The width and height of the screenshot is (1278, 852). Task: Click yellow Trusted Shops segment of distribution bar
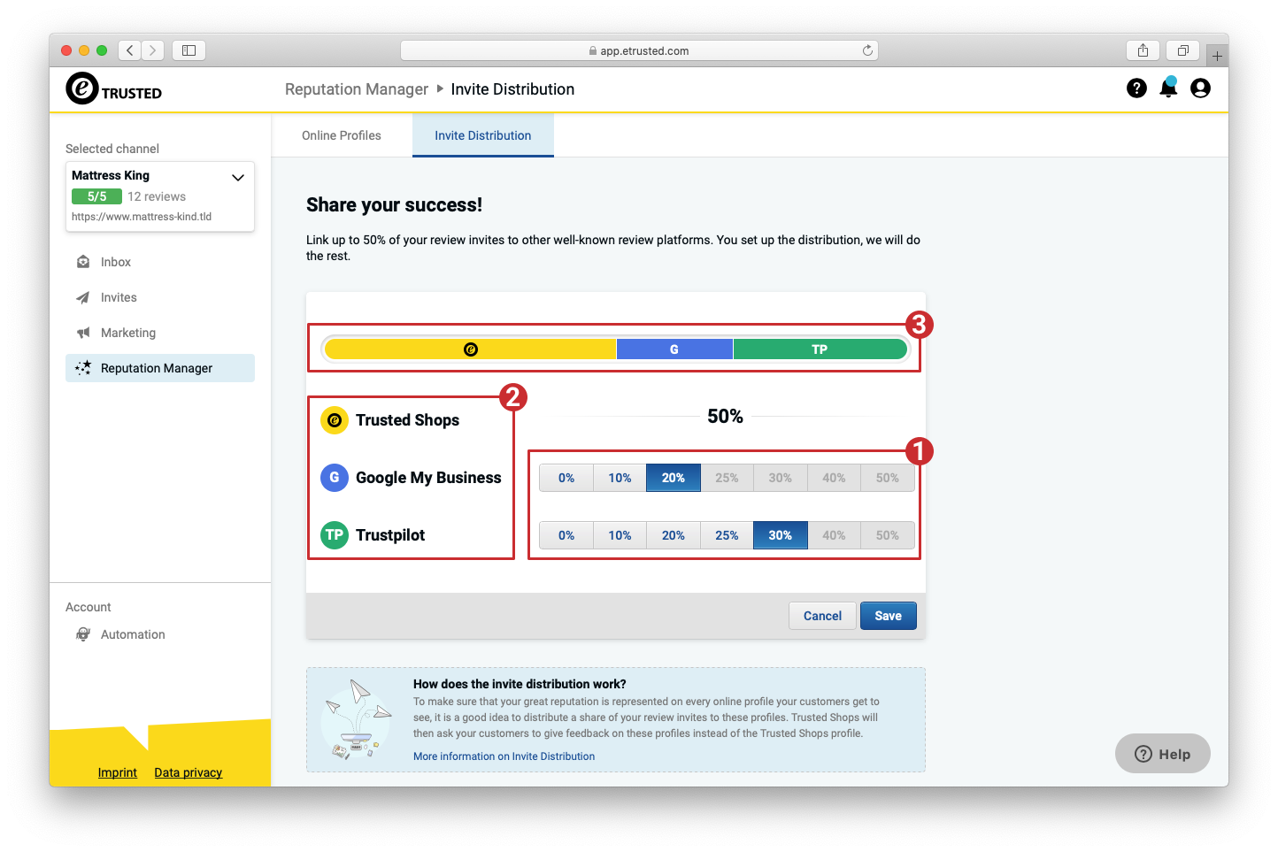(x=471, y=349)
